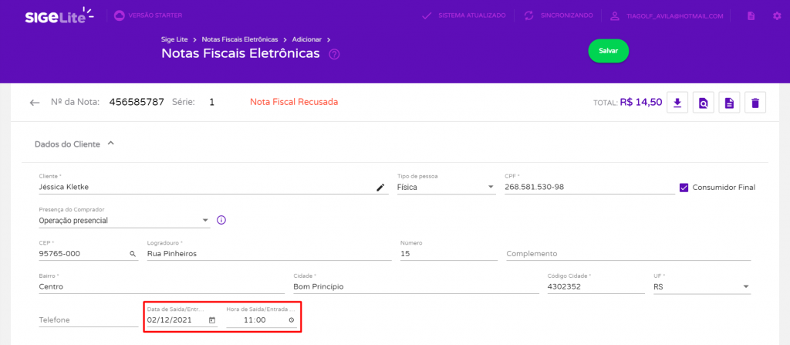Image resolution: width=790 pixels, height=345 pixels.
Task: Click the download invoice icon
Action: 677,103
